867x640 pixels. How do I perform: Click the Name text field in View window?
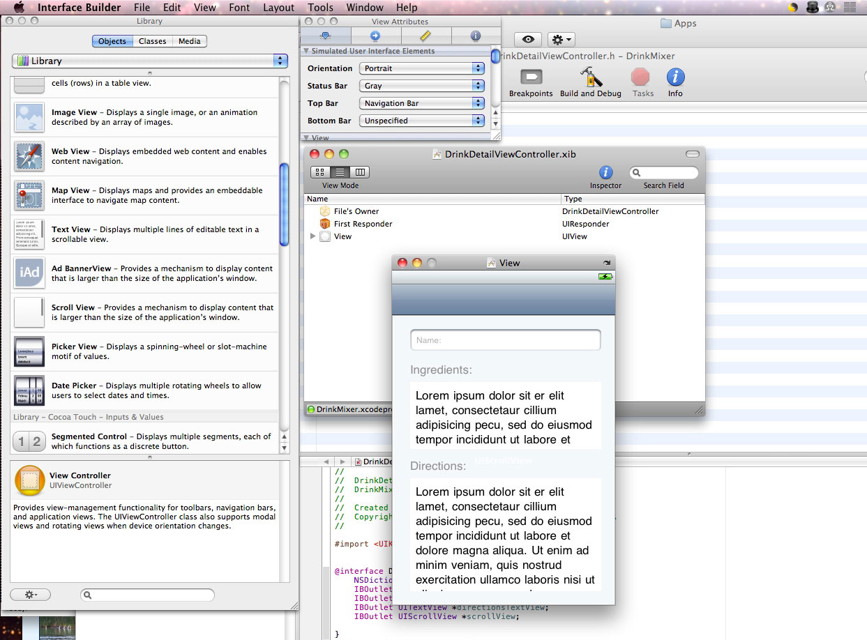[x=506, y=340]
